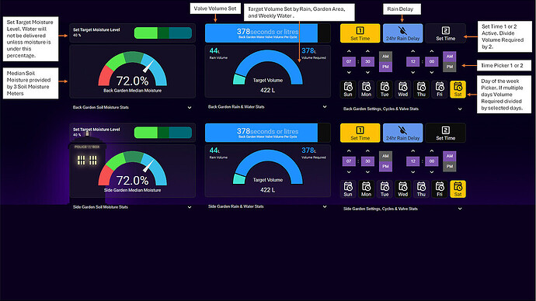Increase hour 07 in Back Garden timer
The image size is (536, 301).
click(349, 51)
